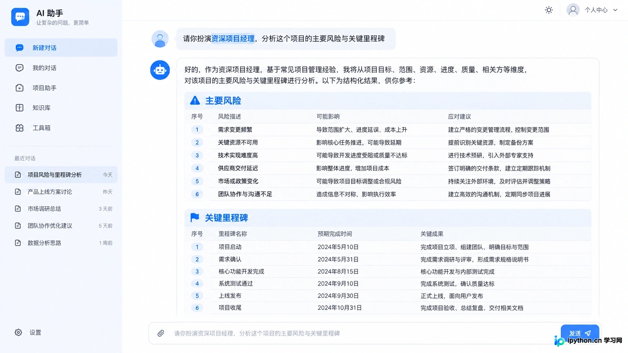The image size is (628, 353).
Task: Open the user avatar icon in the header
Action: point(573,10)
